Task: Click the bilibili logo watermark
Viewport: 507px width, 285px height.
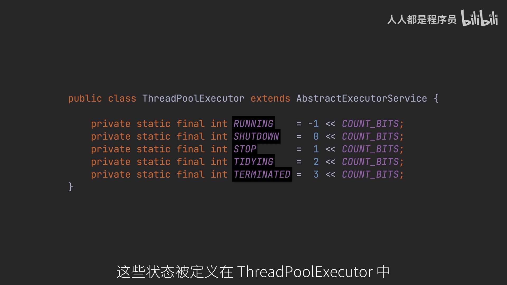Action: tap(479, 18)
